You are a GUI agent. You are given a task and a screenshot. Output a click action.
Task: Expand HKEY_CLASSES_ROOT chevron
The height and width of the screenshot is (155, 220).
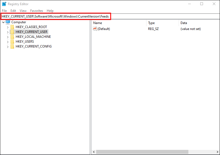[8, 27]
